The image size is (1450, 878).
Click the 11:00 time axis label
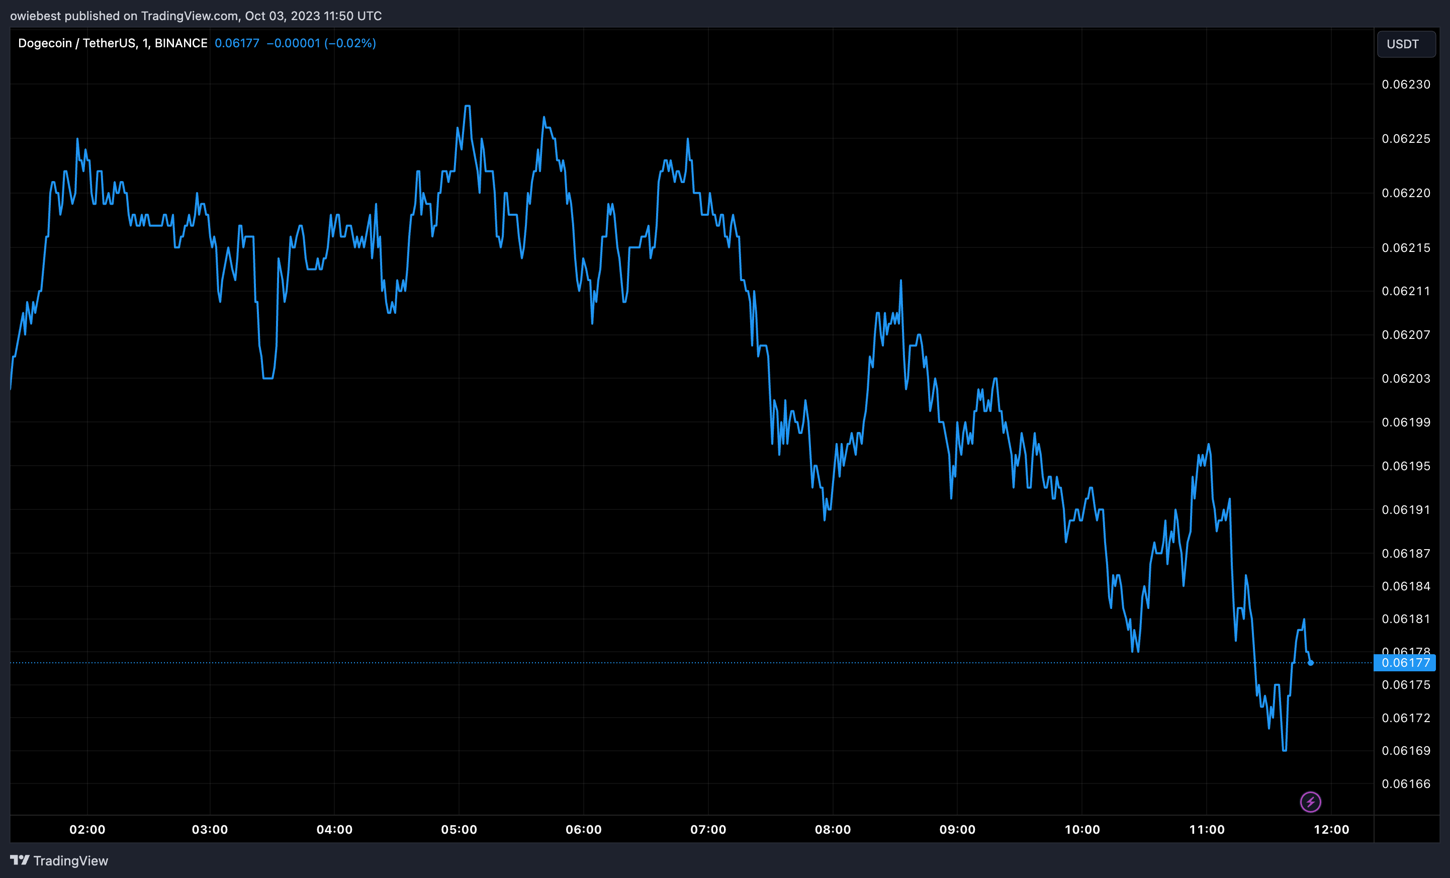coord(1207,829)
